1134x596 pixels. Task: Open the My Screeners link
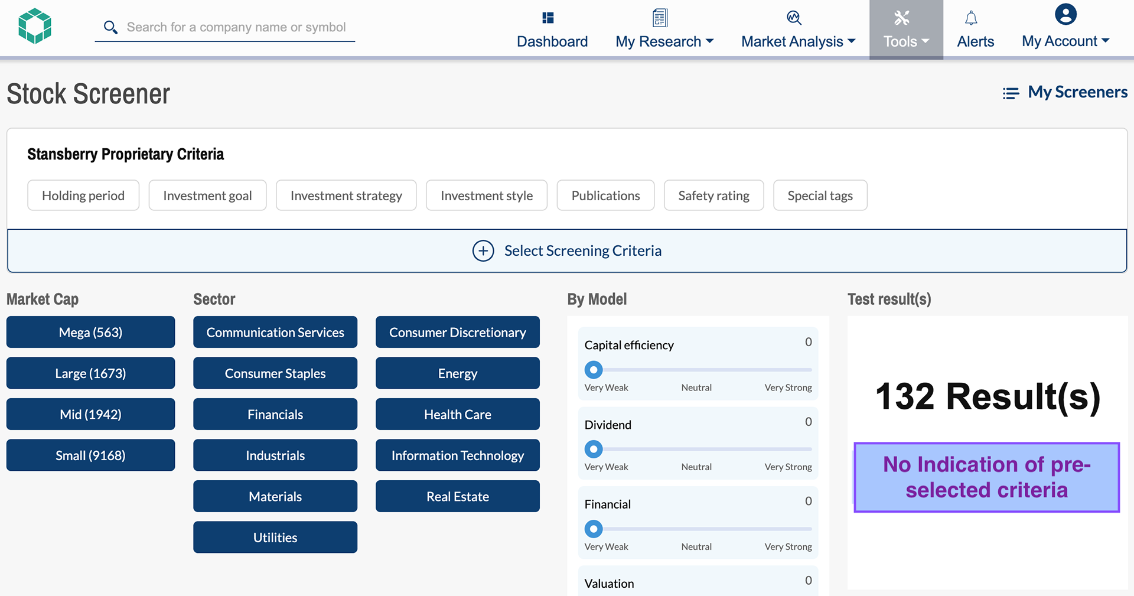(1077, 92)
